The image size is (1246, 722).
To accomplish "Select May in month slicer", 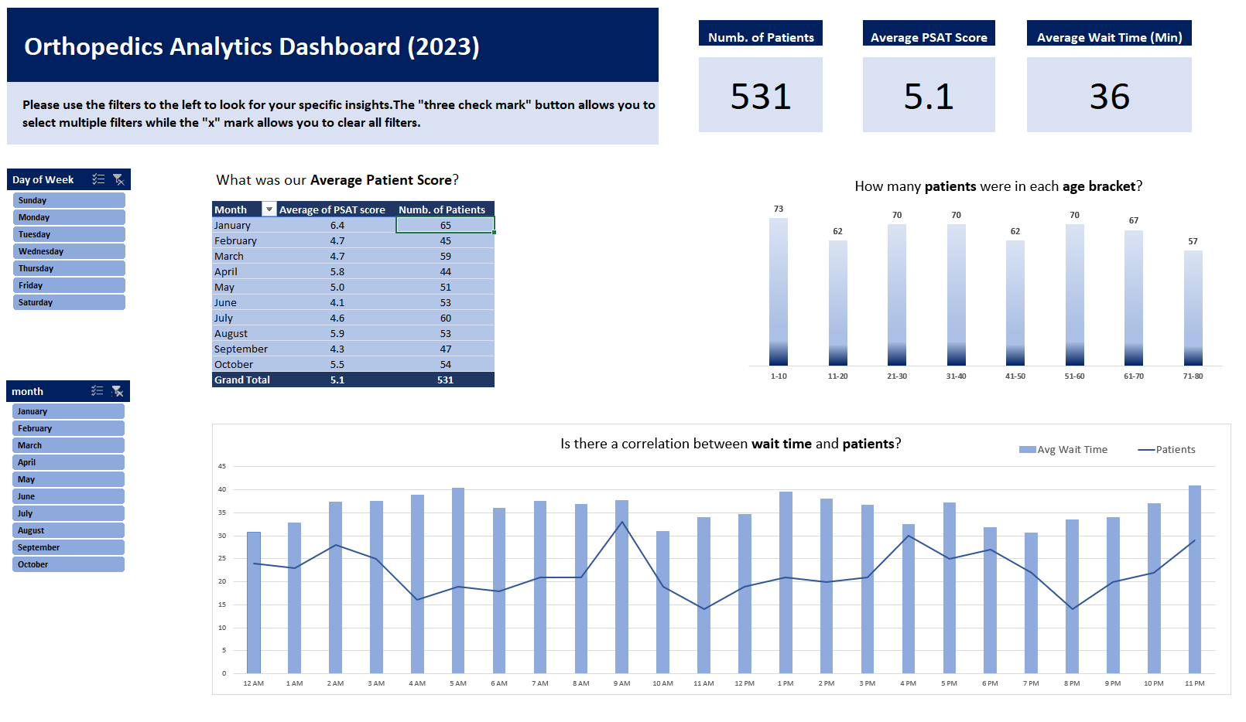I will coord(68,479).
